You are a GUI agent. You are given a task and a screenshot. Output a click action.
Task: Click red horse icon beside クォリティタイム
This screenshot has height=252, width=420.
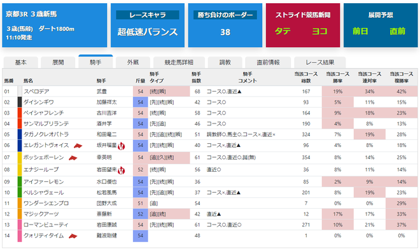pyautogui.click(x=73, y=236)
